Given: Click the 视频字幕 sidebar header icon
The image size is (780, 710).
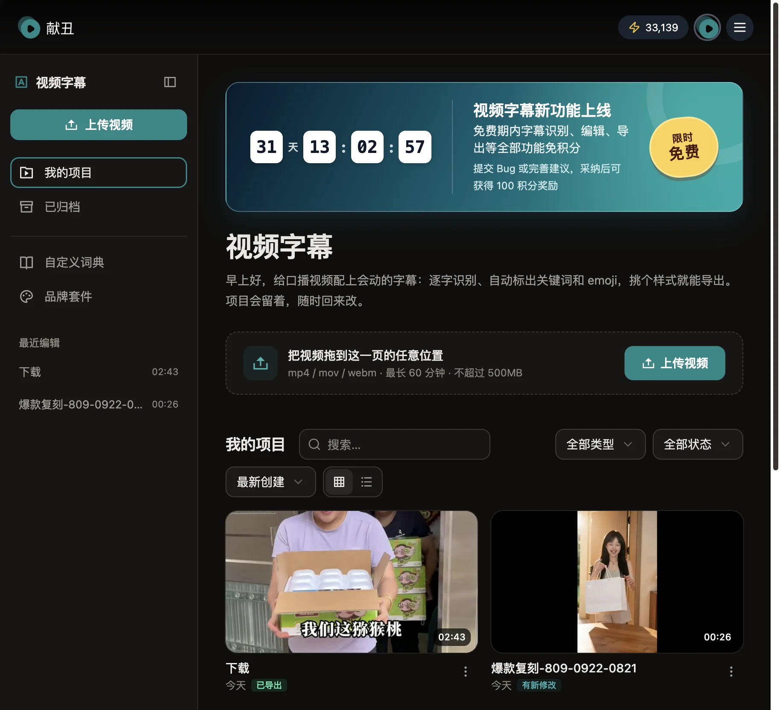Looking at the screenshot, I should coord(21,82).
